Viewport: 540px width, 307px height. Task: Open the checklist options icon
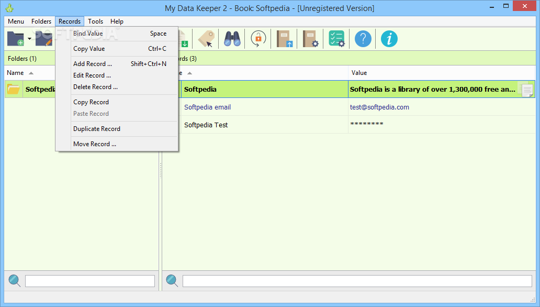pos(336,39)
